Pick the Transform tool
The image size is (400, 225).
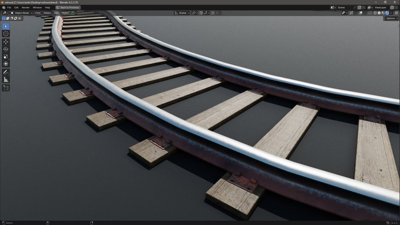pos(5,64)
